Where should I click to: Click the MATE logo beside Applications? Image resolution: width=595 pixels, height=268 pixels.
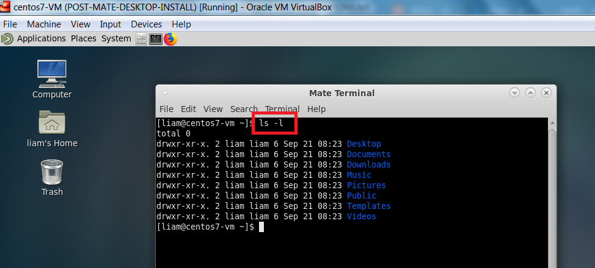tap(7, 39)
